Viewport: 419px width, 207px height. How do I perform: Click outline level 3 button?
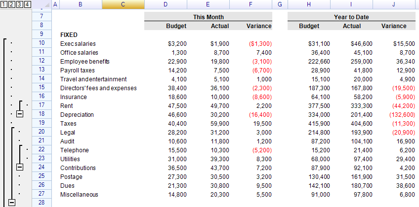[19, 4]
